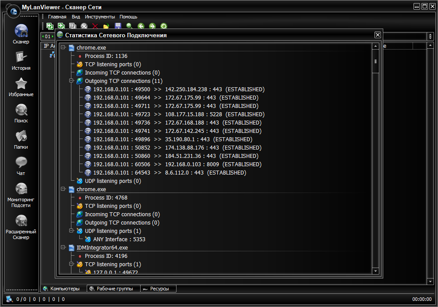Open the Папки folders section
This screenshot has height=307, width=438.
coord(21,139)
